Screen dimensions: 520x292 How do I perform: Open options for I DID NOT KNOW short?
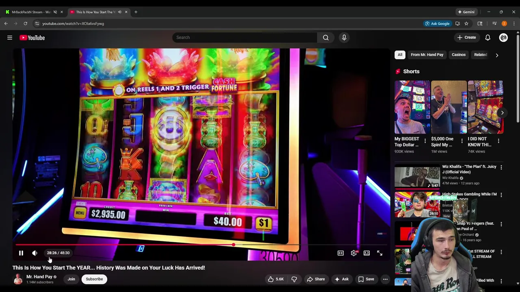coord(498,141)
